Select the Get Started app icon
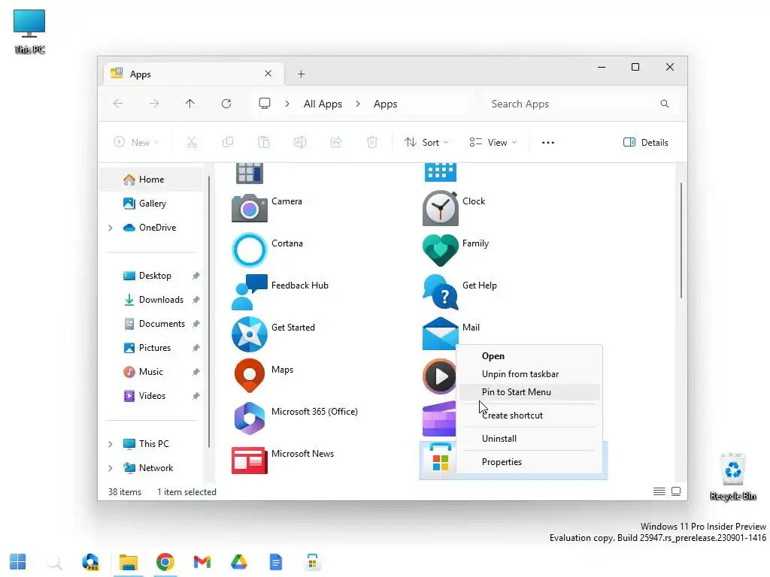The height and width of the screenshot is (577, 770). pos(250,334)
